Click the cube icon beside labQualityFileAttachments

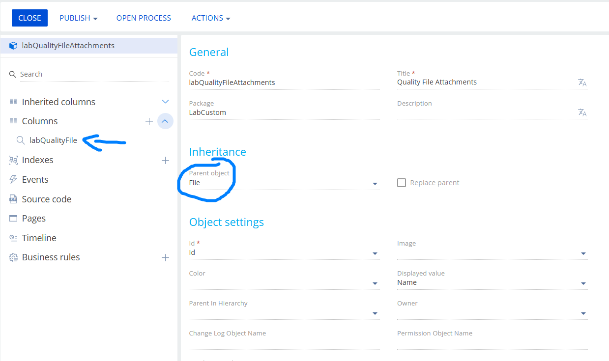click(x=13, y=46)
